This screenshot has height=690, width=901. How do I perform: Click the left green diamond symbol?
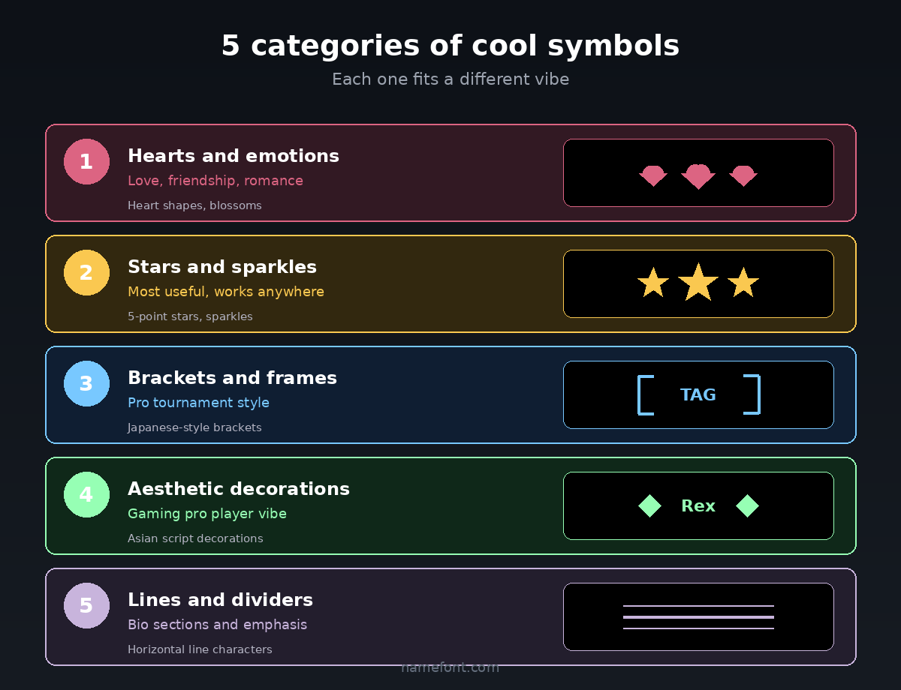tap(649, 506)
